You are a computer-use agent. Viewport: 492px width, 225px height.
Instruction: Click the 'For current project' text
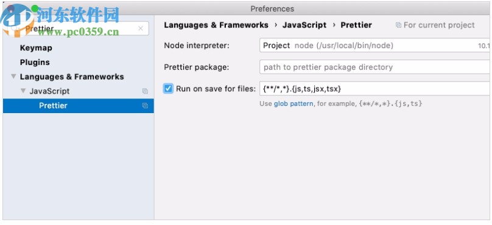(x=439, y=25)
